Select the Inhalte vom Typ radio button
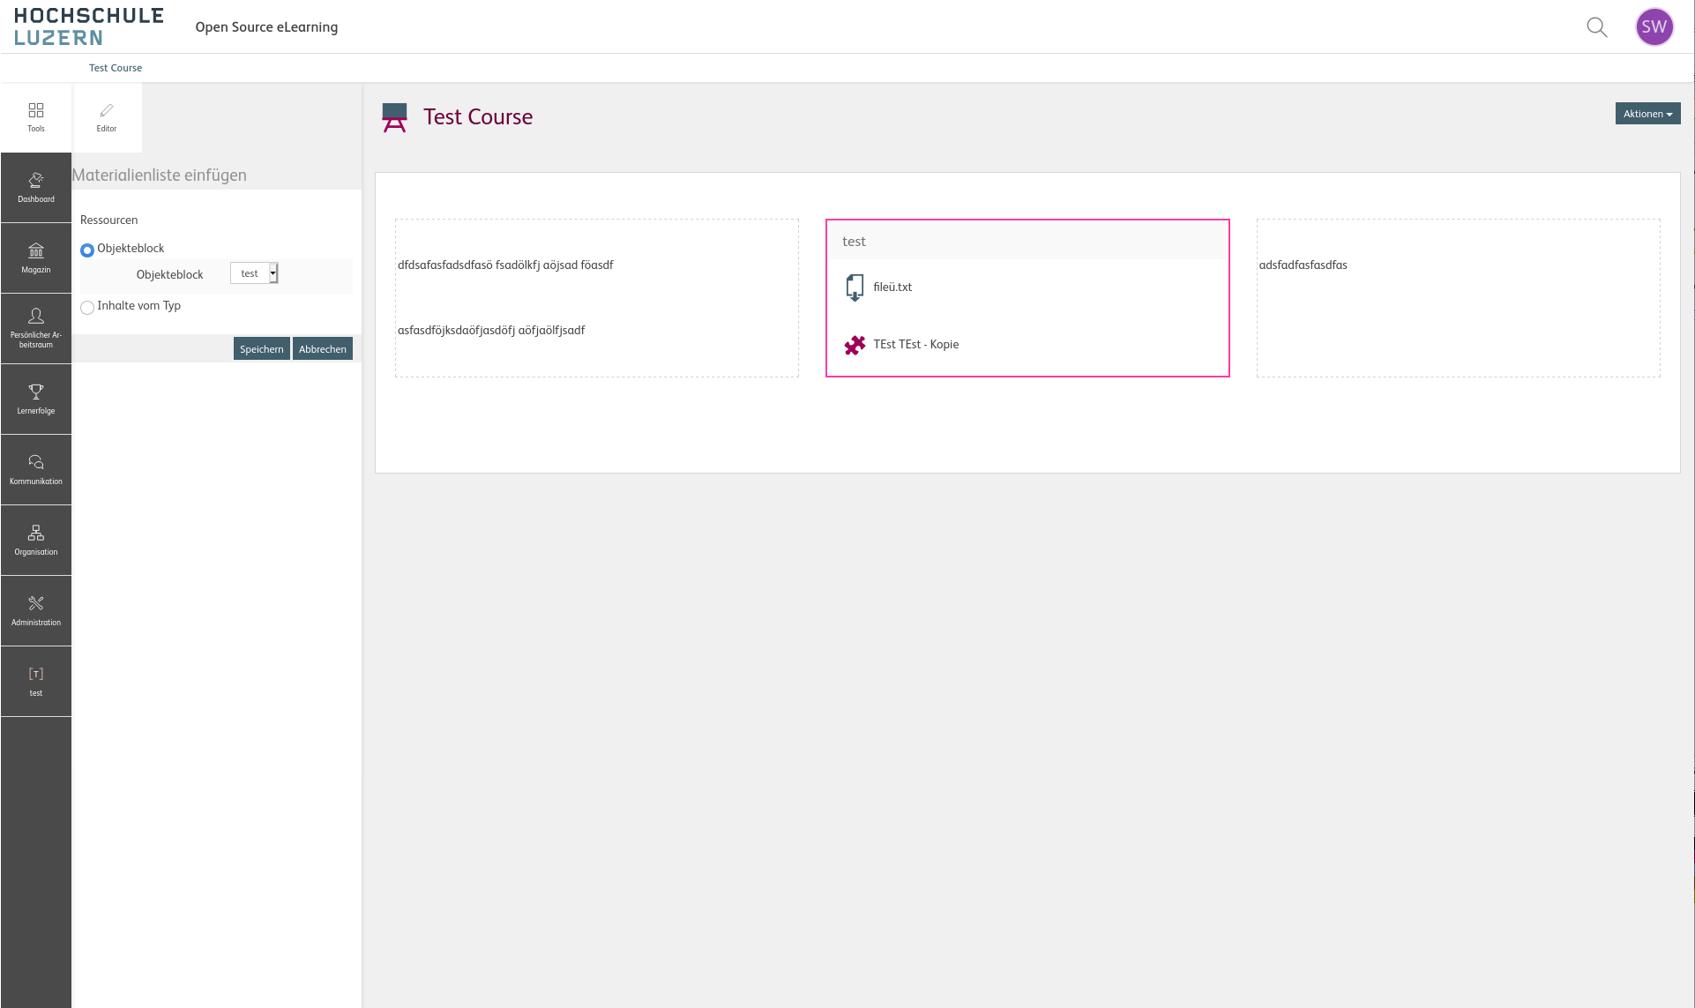1695x1008 pixels. click(87, 308)
